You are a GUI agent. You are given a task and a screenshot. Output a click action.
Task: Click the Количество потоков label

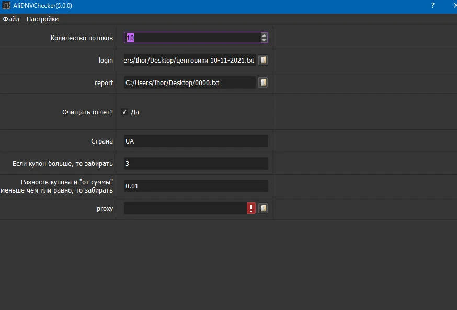coord(82,38)
